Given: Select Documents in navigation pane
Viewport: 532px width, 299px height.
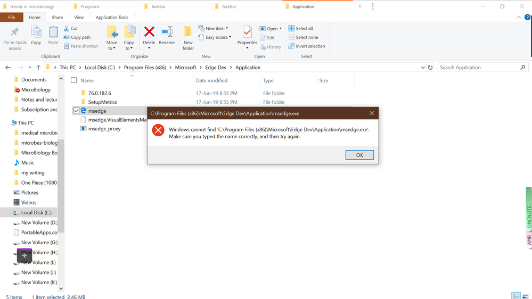Looking at the screenshot, I should pyautogui.click(x=34, y=80).
